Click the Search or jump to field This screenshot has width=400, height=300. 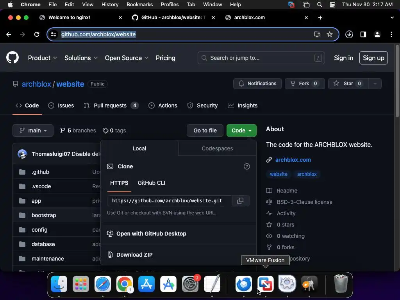[261, 58]
